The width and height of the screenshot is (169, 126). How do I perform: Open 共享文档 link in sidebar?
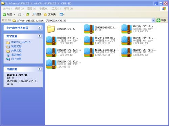point(16,51)
